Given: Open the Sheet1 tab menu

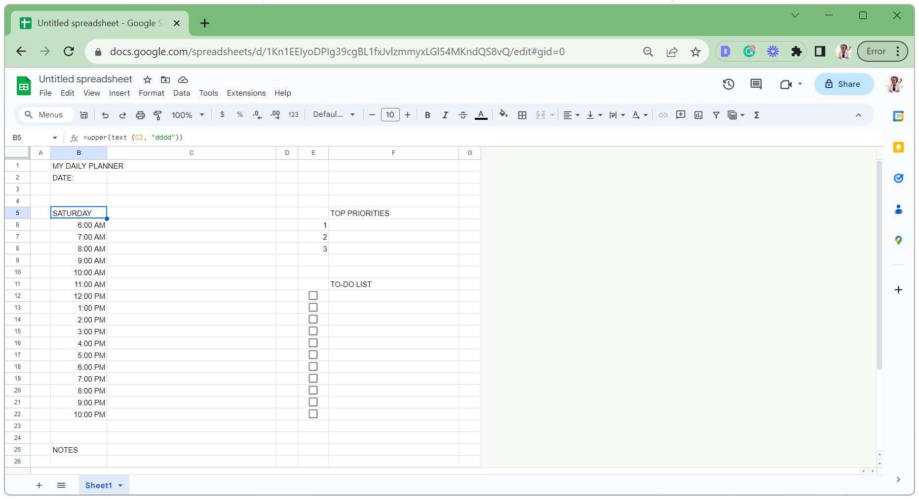Looking at the screenshot, I should [x=120, y=485].
